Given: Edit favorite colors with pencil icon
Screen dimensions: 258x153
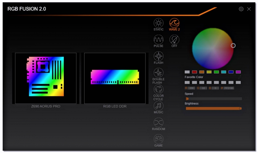Looking at the screenshot, I should (x=240, y=77).
